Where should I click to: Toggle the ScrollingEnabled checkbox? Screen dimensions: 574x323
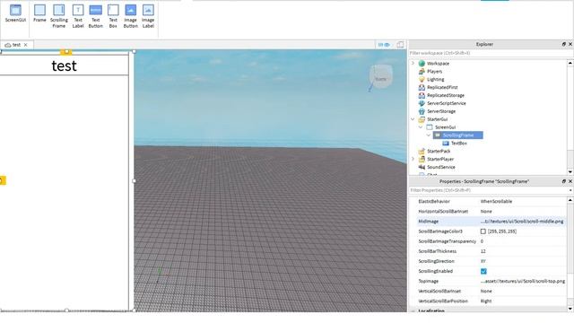point(483,271)
